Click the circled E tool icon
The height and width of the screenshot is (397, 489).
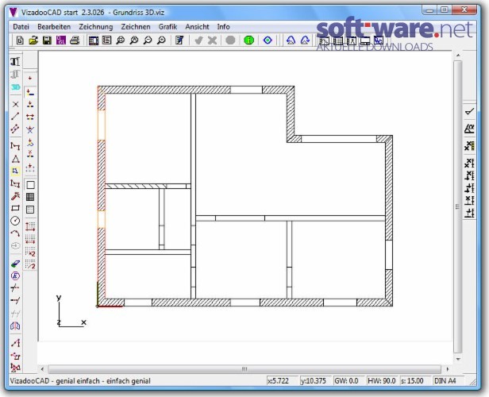click(x=15, y=276)
